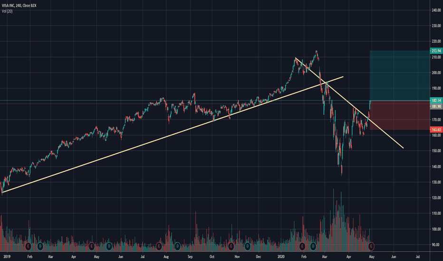Open the latest earnings marker near May 2020
Screen dimensions: 443x261
pyautogui.click(x=371, y=246)
